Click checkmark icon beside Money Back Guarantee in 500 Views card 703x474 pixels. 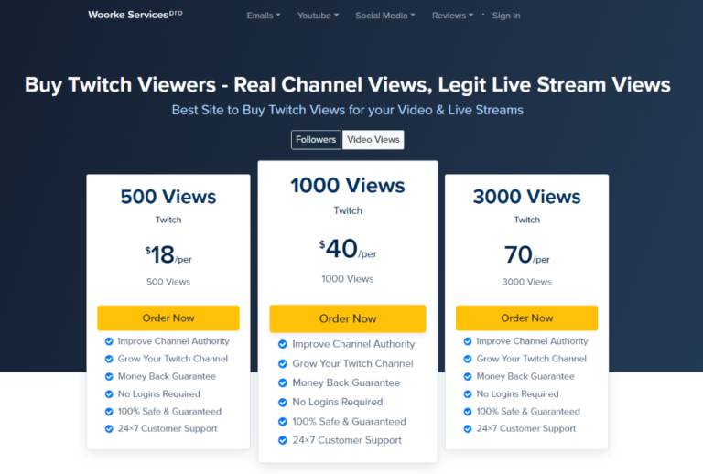(x=109, y=376)
